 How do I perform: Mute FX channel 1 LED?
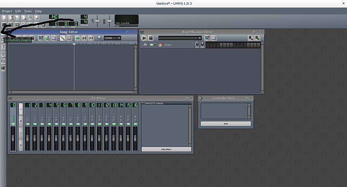tap(28, 124)
